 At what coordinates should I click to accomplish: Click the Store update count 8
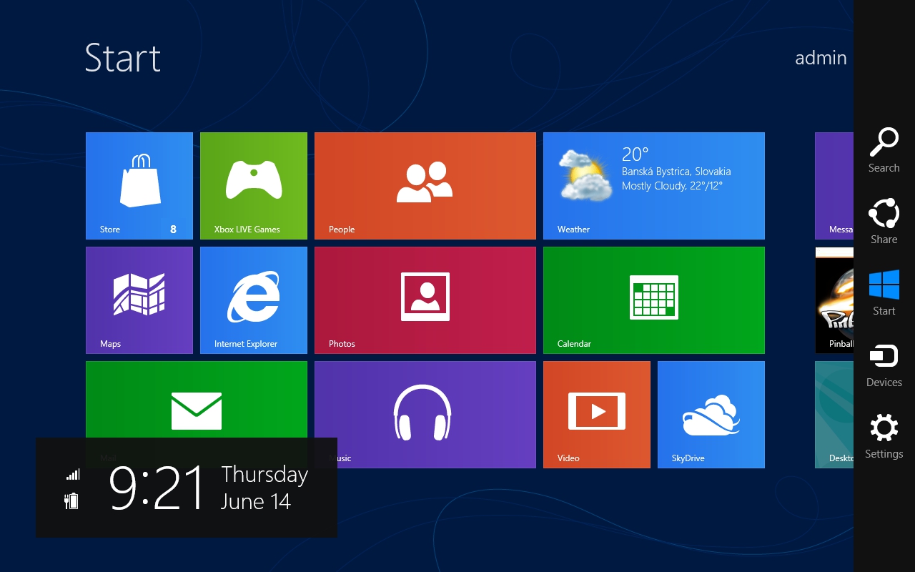point(173,230)
